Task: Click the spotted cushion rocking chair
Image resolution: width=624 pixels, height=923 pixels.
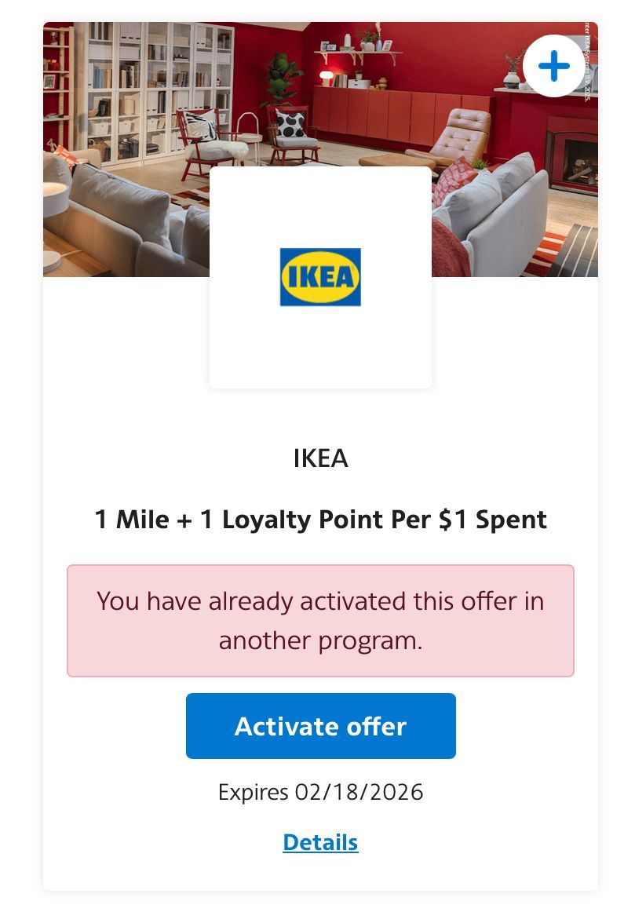Action: pyautogui.click(x=293, y=135)
